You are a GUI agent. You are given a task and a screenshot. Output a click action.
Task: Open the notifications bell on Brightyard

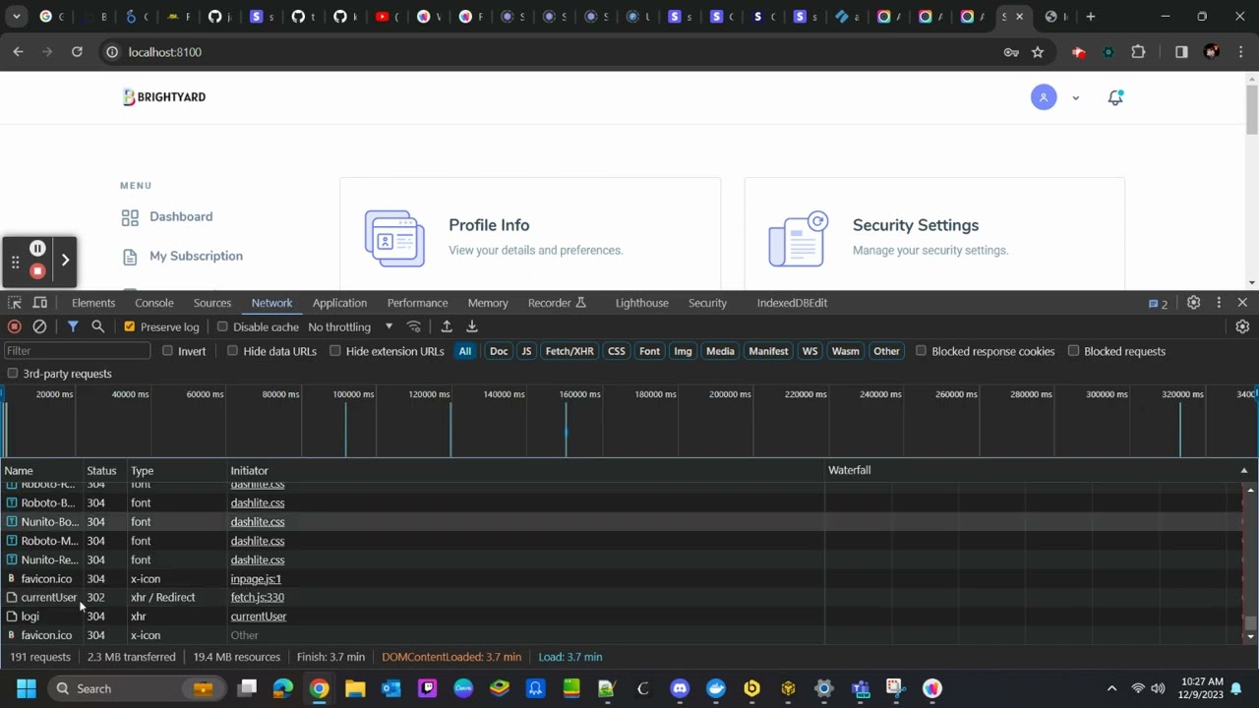click(x=1114, y=97)
